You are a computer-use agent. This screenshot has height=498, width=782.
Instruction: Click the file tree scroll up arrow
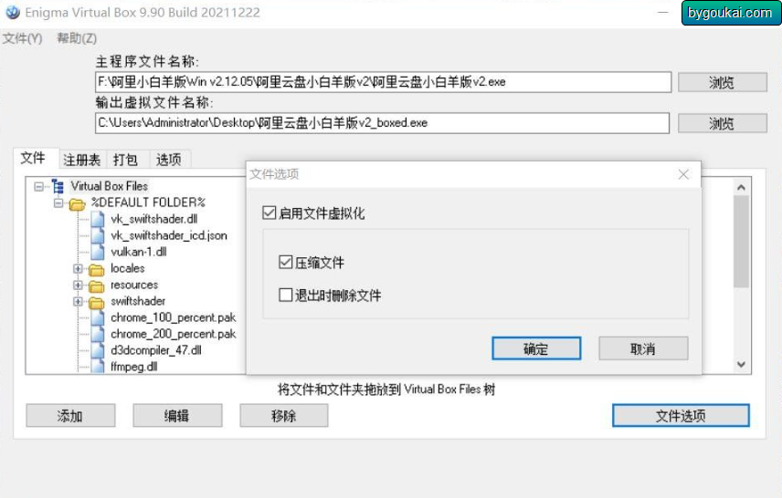click(x=741, y=187)
